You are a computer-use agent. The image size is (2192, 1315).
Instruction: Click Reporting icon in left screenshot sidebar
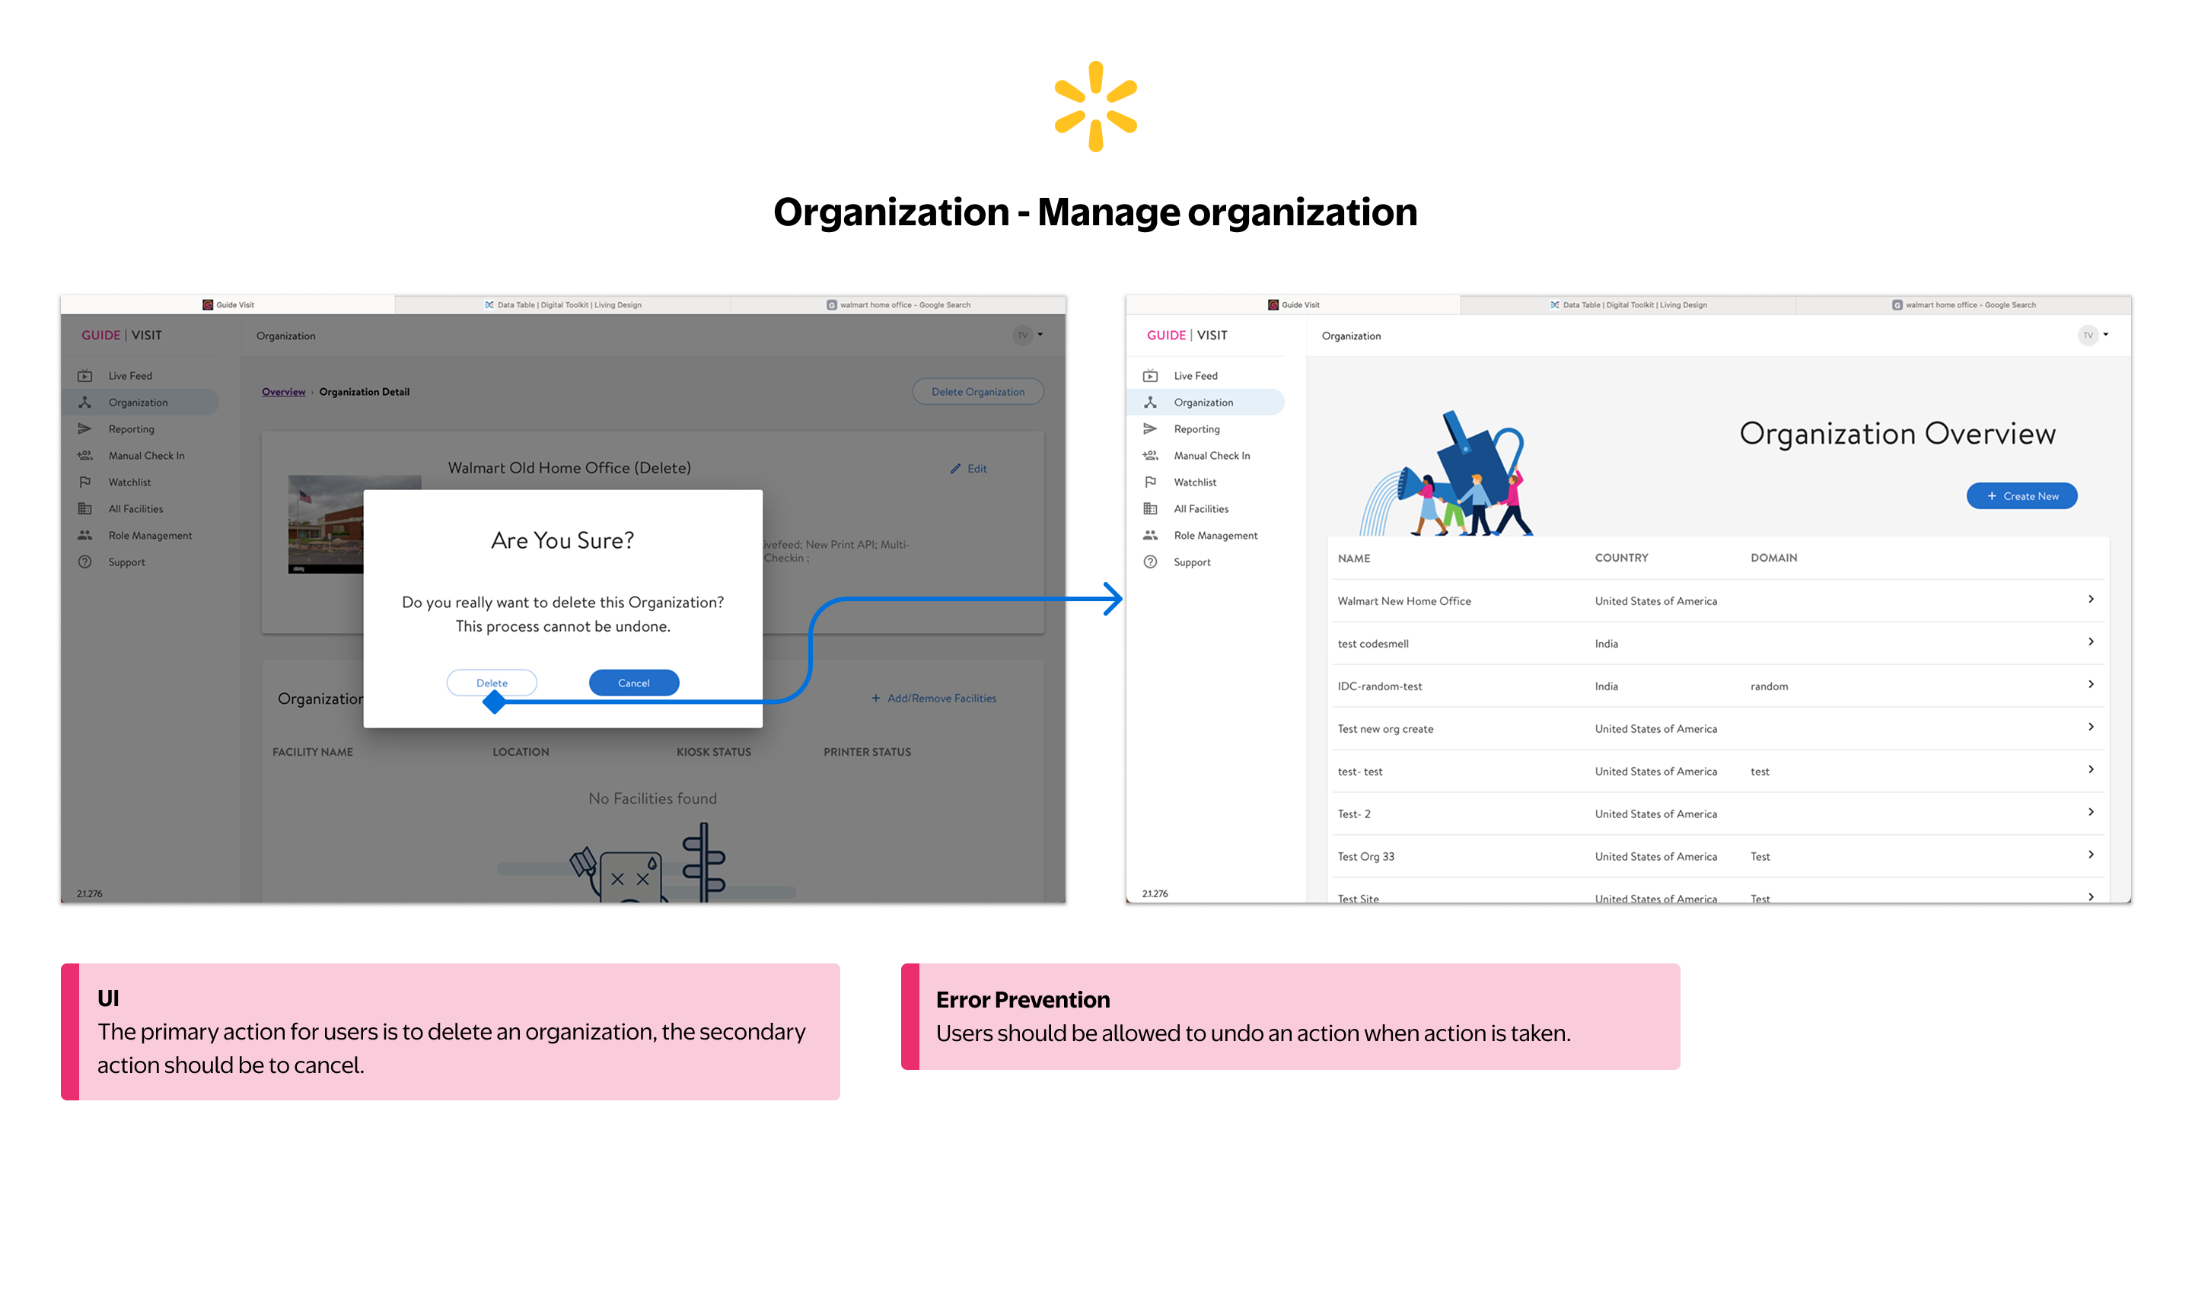click(x=85, y=429)
